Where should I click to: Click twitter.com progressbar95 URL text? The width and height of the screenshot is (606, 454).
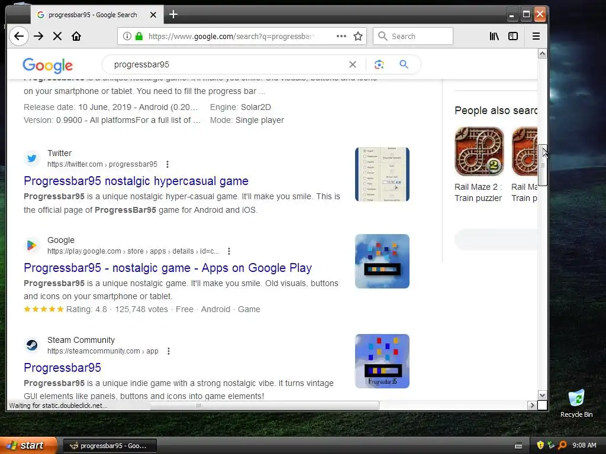pos(102,164)
